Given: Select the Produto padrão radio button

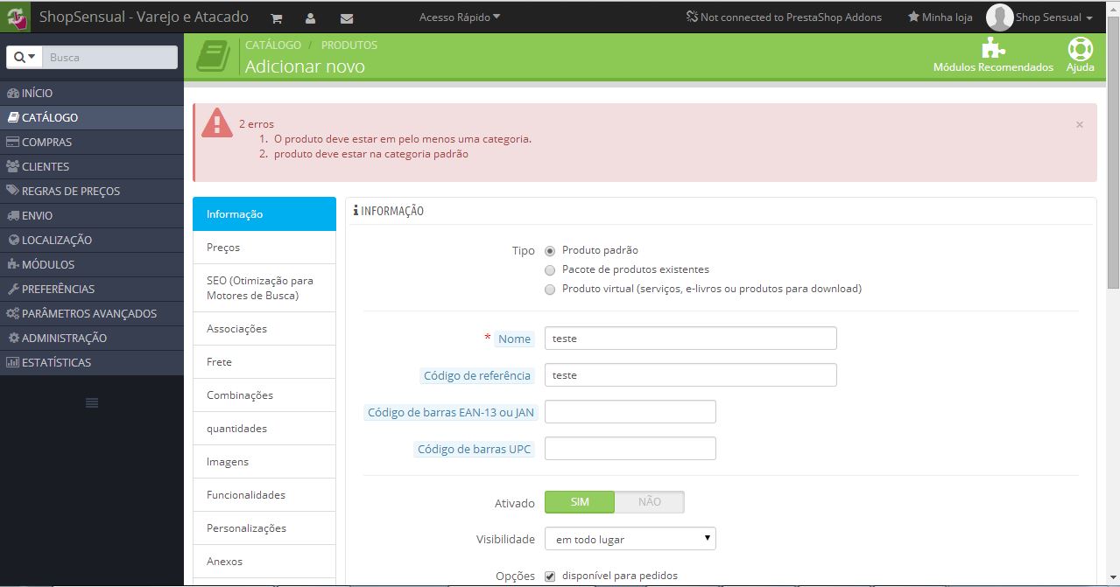Looking at the screenshot, I should (550, 251).
